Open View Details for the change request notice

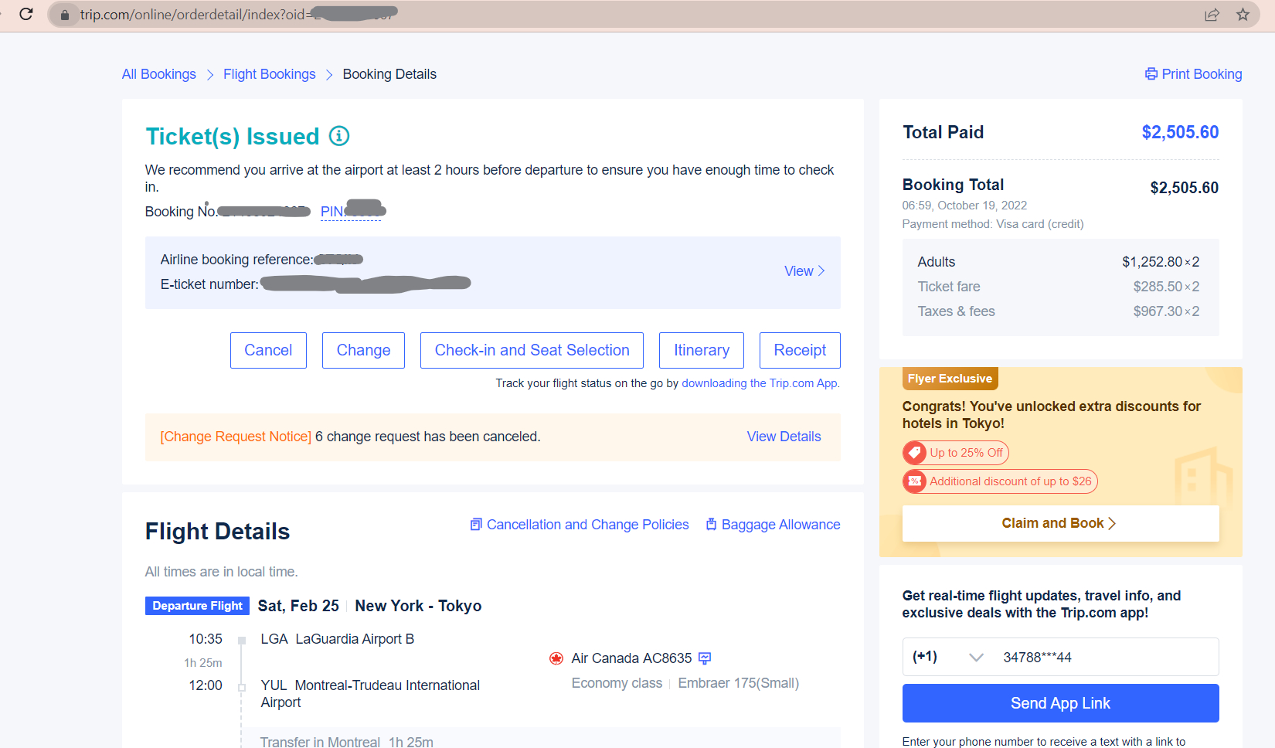coord(784,436)
